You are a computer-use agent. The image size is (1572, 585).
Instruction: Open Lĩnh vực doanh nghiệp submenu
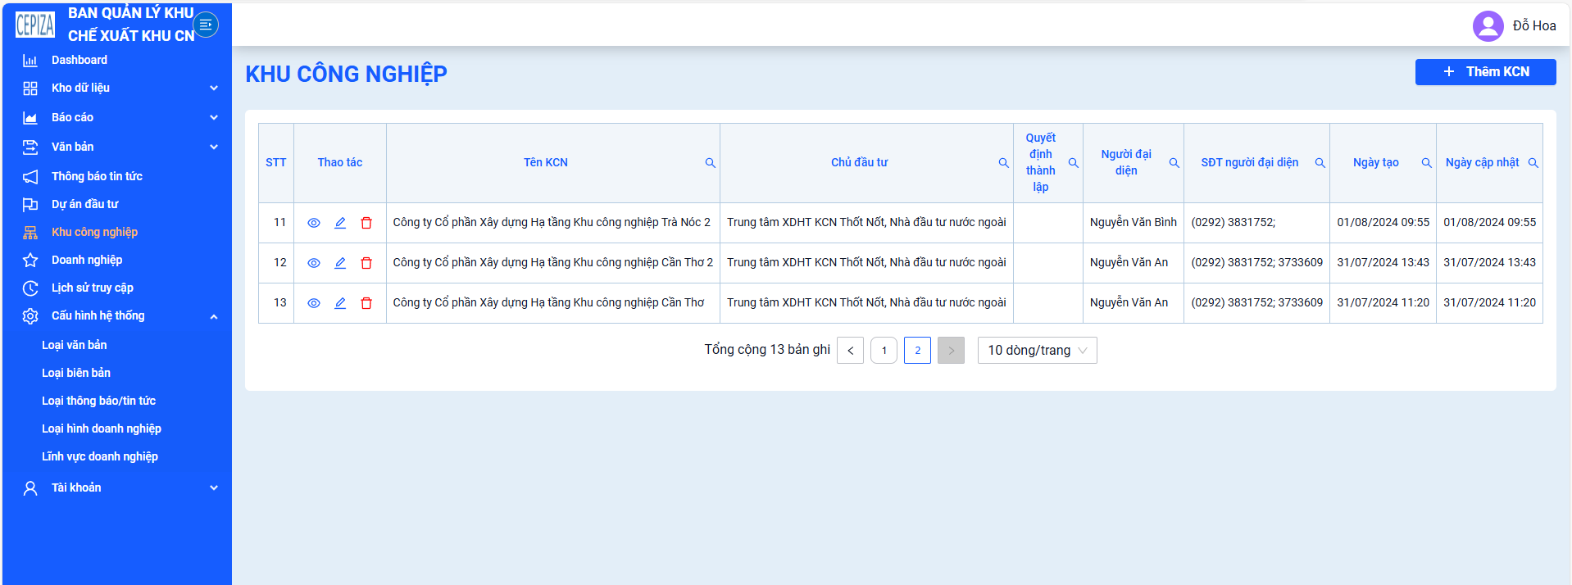[x=99, y=456]
